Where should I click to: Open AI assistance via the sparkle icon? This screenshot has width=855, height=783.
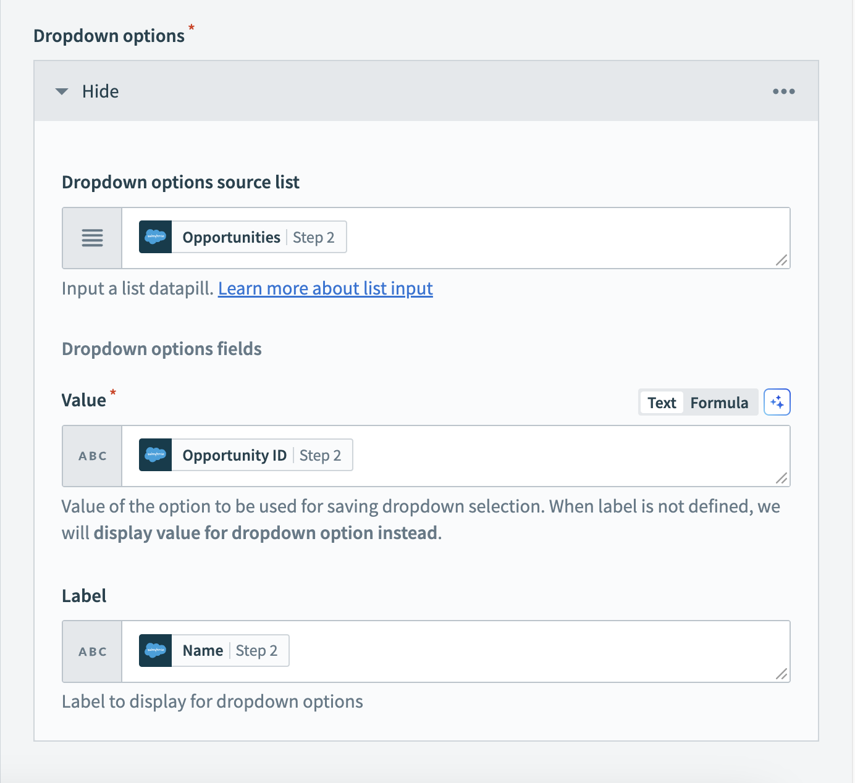pos(777,402)
